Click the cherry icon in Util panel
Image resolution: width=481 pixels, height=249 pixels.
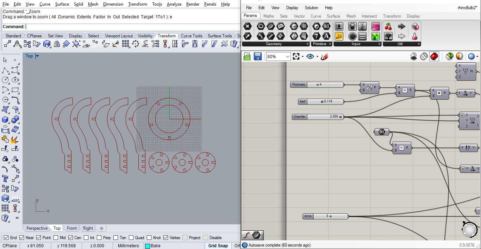388,26
